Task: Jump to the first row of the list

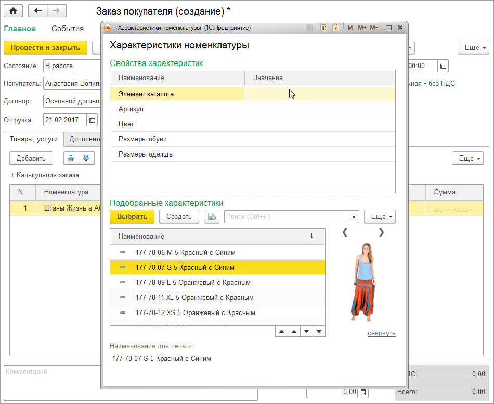Action: [281, 332]
